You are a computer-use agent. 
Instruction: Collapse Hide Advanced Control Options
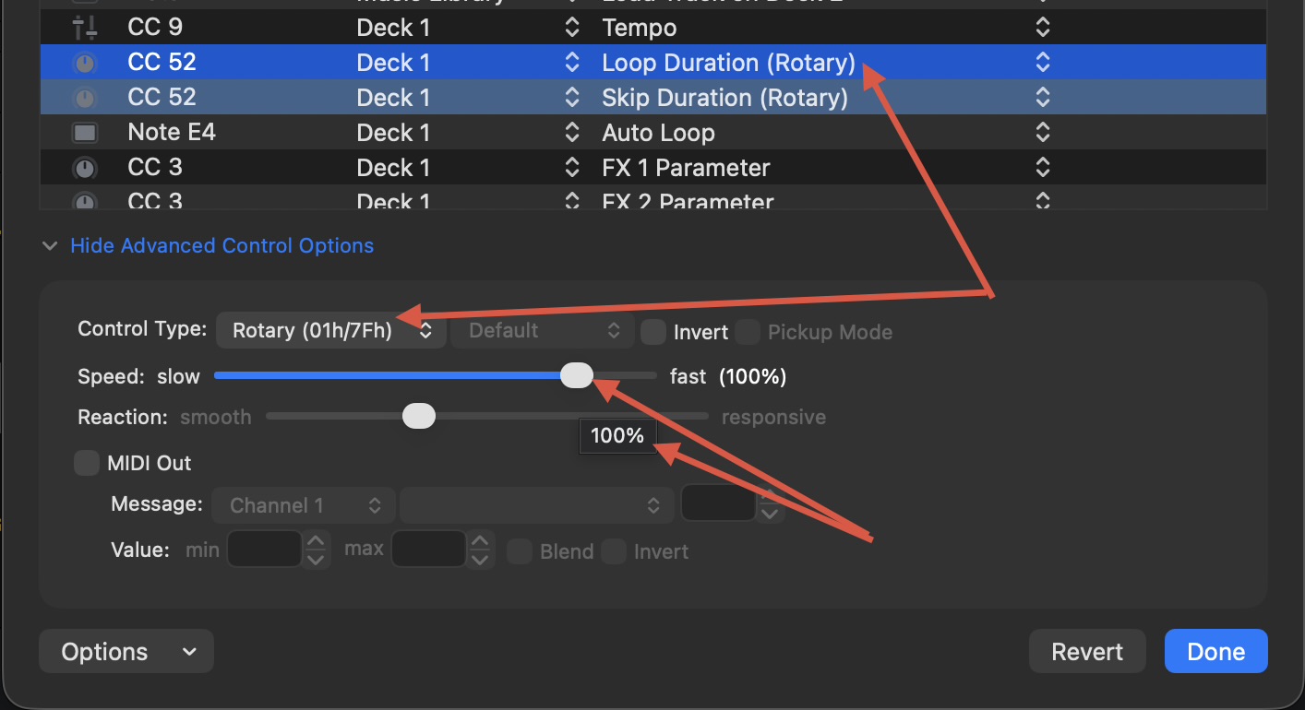pos(221,246)
